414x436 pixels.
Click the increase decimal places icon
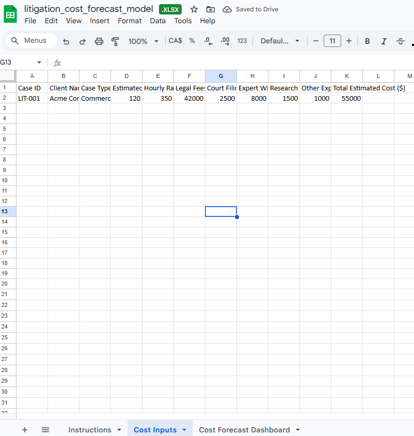pyautogui.click(x=225, y=41)
